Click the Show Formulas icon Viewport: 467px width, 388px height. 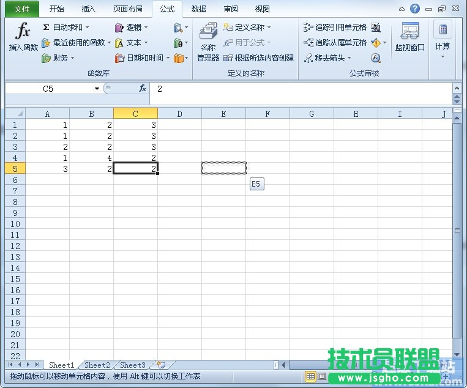point(376,28)
